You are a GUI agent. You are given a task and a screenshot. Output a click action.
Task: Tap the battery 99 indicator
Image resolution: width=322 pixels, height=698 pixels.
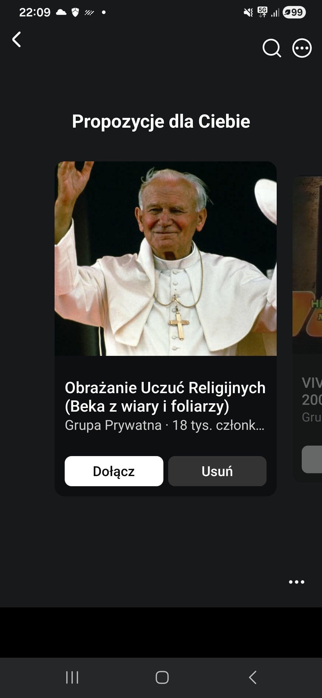coord(294,12)
